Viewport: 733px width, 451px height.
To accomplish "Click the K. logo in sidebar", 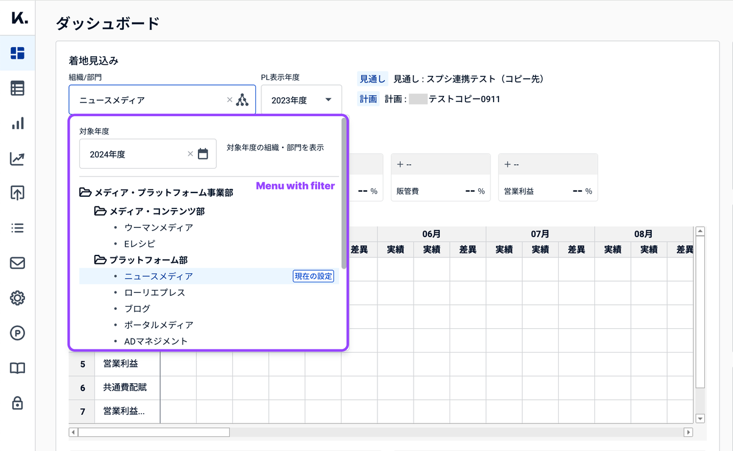I will tap(19, 18).
